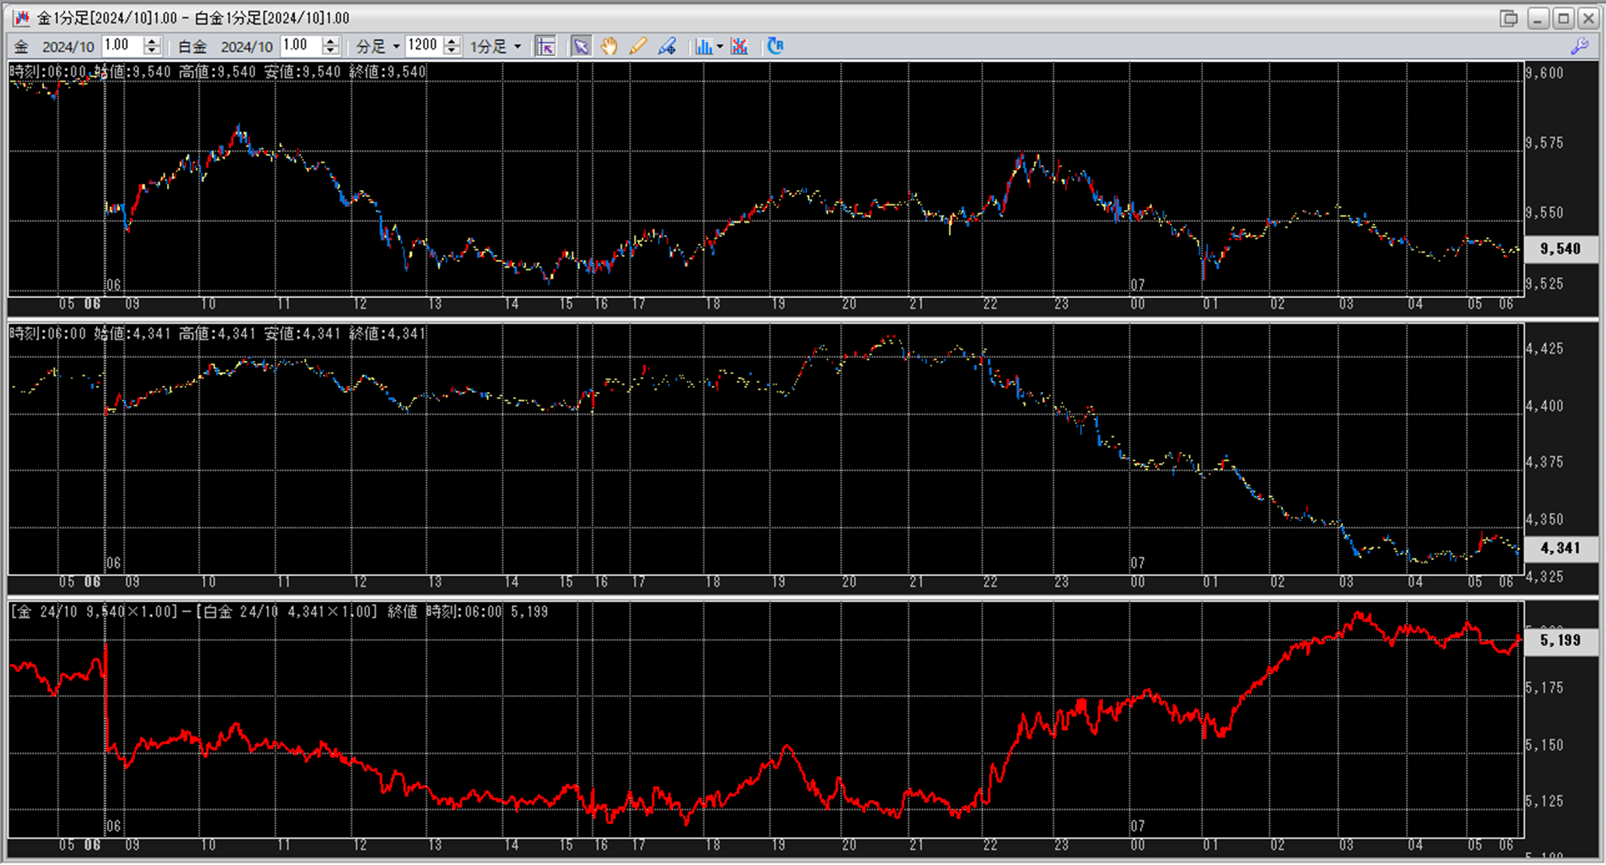Toggle the crosshair cursor display button
The image size is (1606, 865).
[x=546, y=46]
